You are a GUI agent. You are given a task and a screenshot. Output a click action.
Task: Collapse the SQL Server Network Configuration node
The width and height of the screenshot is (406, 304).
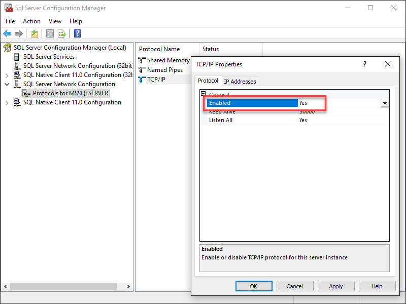click(x=7, y=84)
